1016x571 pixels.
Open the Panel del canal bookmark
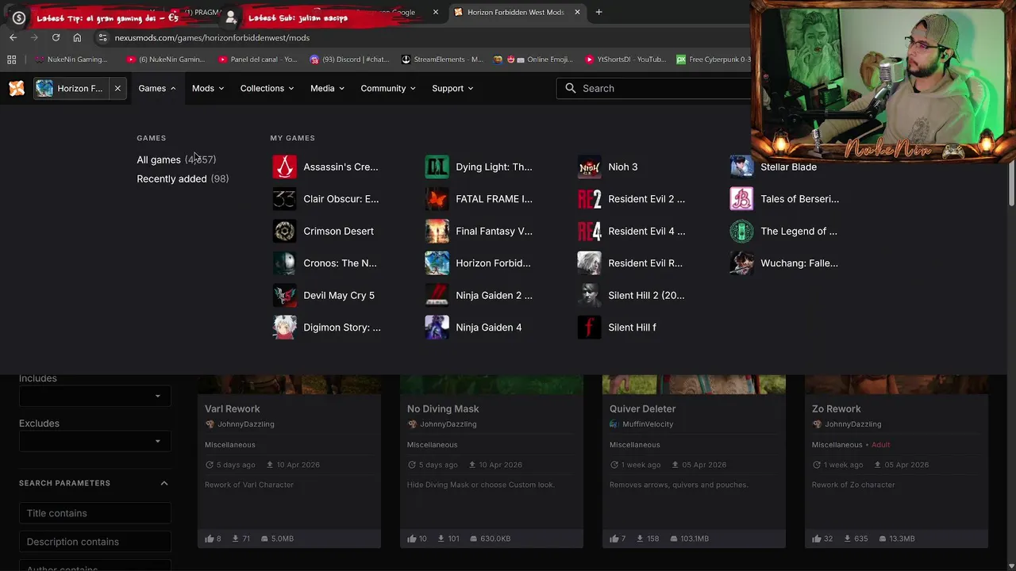coord(258,59)
